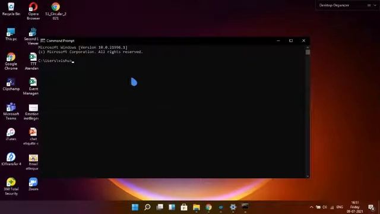Click the Desktop Organizer title
The image size is (380, 214).
pos(334,5)
